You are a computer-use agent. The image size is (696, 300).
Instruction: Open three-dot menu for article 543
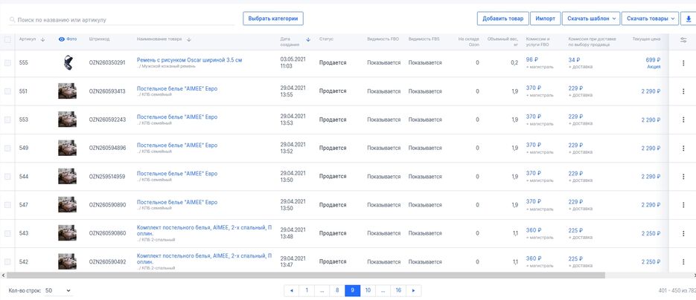pos(683,233)
